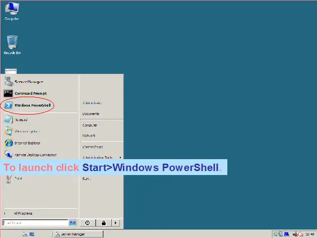
Task: Click the taskbar clock
Action: coord(310,235)
